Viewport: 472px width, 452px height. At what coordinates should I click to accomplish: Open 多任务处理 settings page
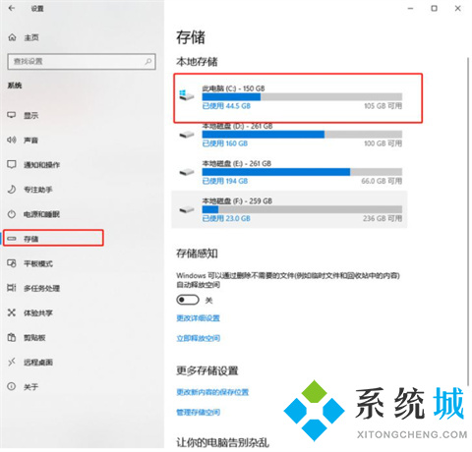coord(41,288)
